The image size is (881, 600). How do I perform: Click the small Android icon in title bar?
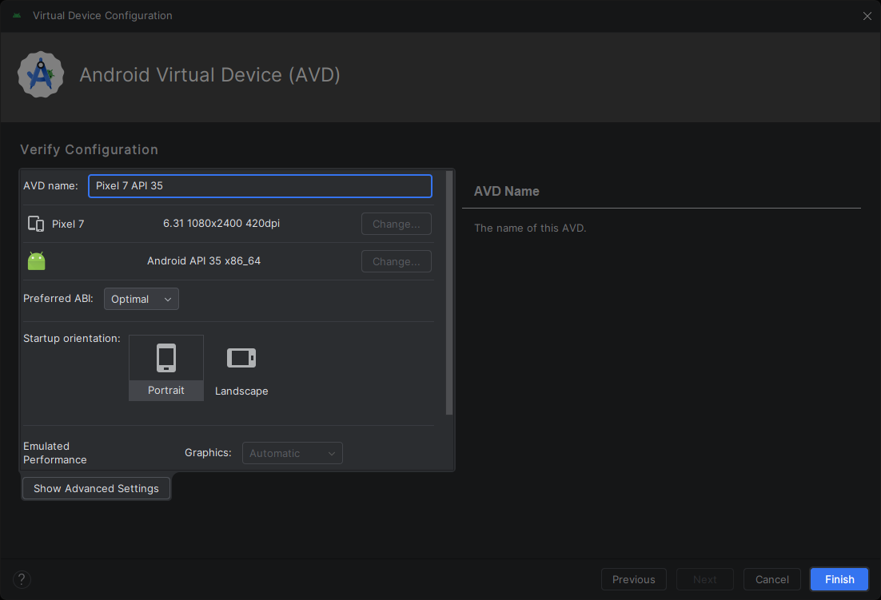coord(17,16)
